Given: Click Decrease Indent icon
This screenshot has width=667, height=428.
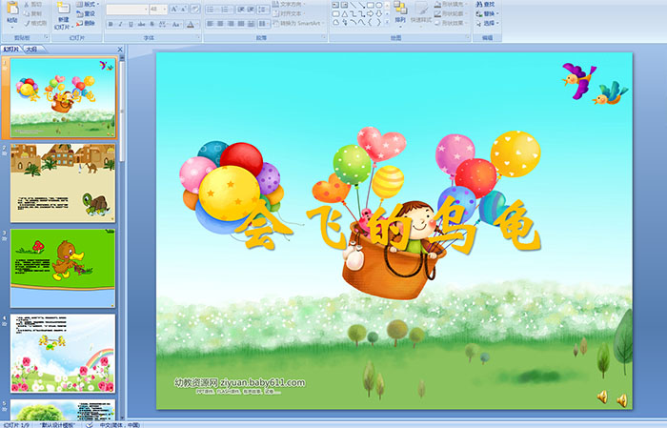Looking at the screenshot, I should click(240, 10).
